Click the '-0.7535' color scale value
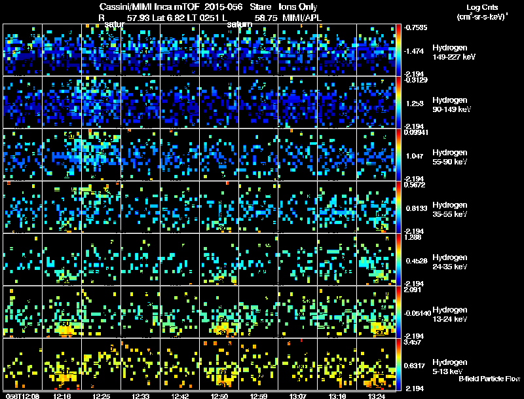 415,28
